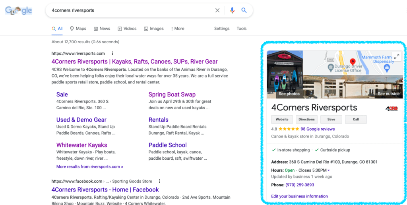The width and height of the screenshot is (407, 205).
Task: Select the All search tab
Action: click(57, 29)
